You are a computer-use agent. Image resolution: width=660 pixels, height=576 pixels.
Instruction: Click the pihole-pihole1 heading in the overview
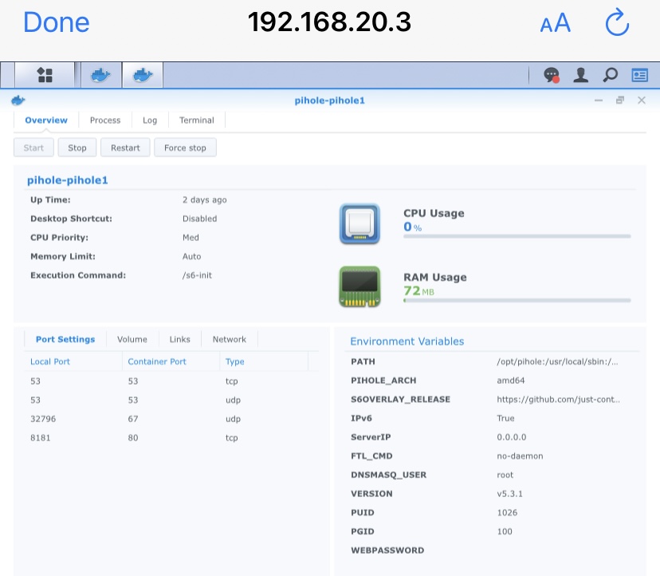pyautogui.click(x=67, y=180)
